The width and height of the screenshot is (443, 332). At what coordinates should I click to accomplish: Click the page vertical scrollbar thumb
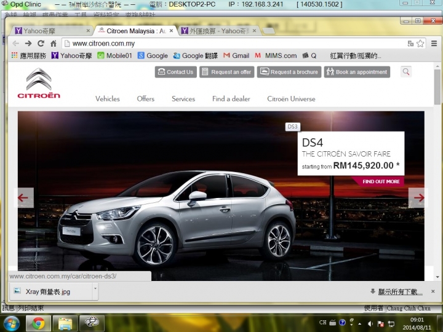(x=437, y=86)
